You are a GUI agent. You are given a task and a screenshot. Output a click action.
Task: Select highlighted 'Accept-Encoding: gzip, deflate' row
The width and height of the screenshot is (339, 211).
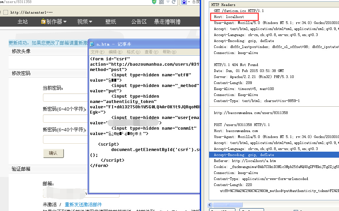[x=274, y=155]
